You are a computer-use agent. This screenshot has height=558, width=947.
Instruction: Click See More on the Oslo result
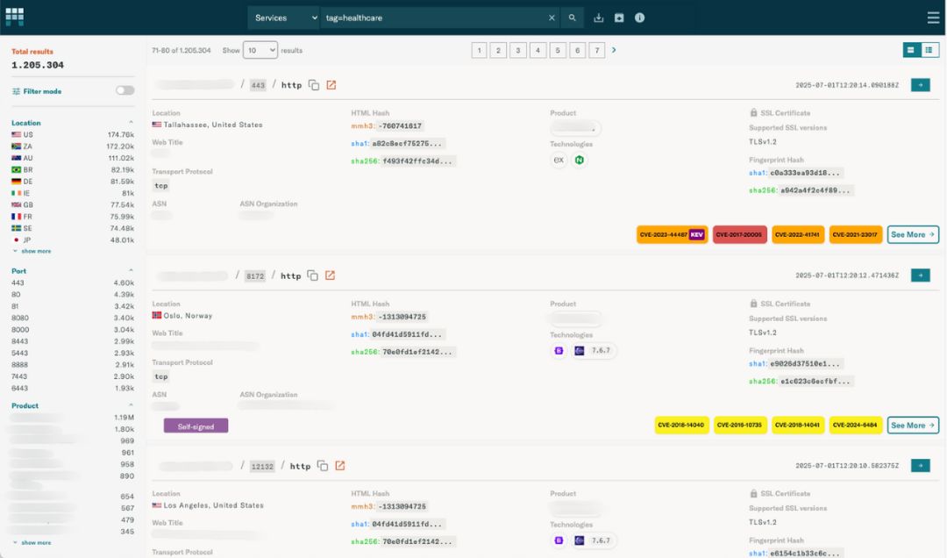tap(913, 426)
